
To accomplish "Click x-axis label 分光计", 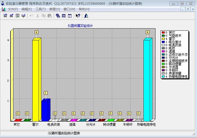I will pyautogui.click(x=91, y=124).
